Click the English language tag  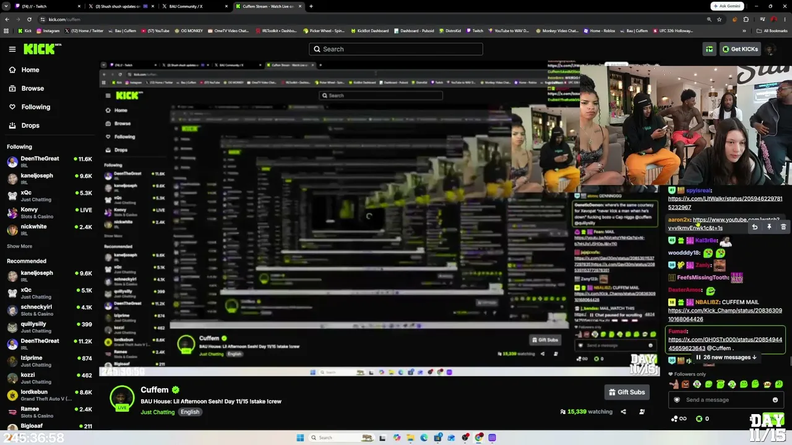pyautogui.click(x=190, y=412)
